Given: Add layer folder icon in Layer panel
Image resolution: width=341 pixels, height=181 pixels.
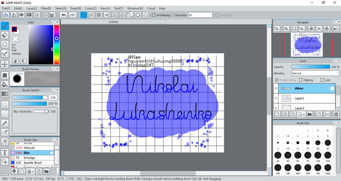Looking at the screenshot, I should (309, 114).
